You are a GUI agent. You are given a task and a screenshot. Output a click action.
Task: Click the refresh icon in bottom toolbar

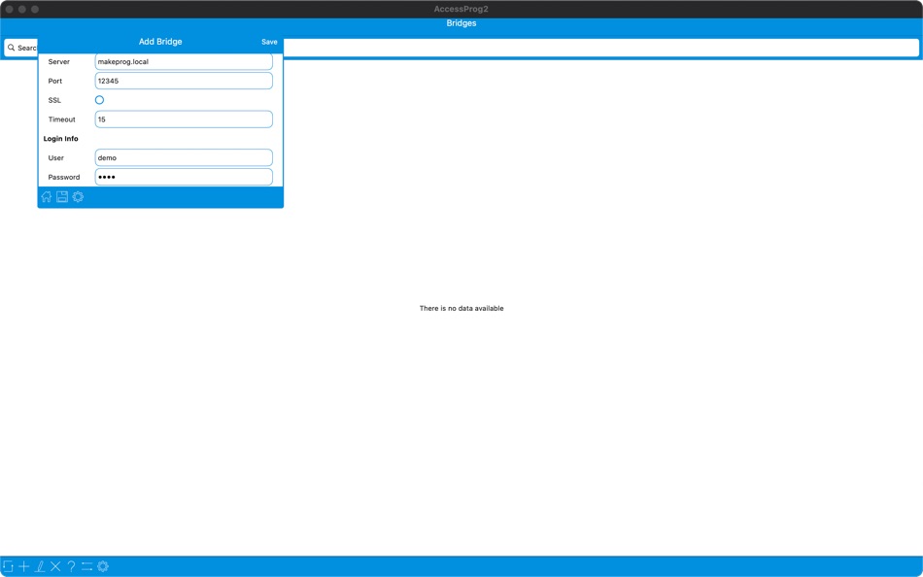coord(8,566)
